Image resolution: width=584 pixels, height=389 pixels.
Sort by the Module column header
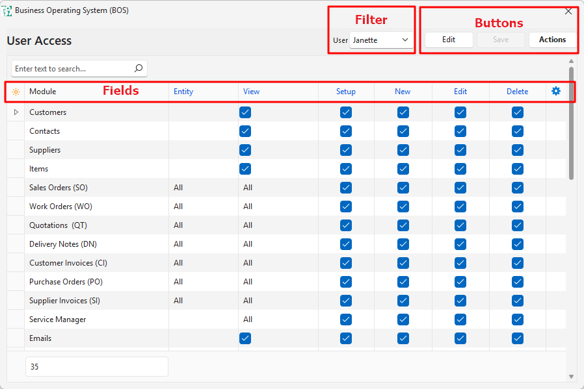43,92
